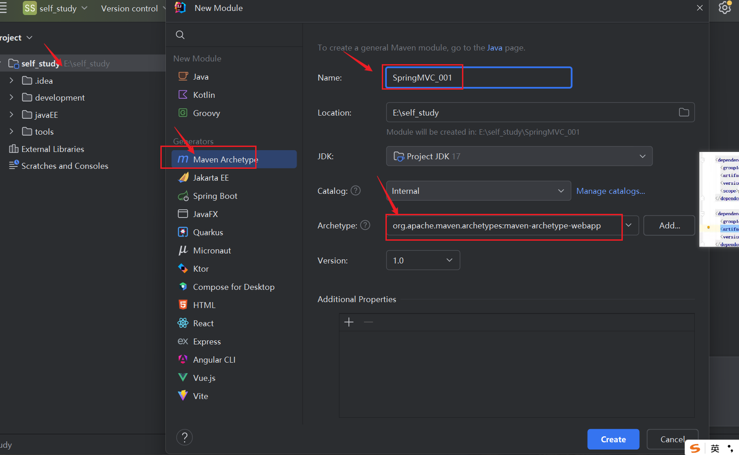This screenshot has width=739, height=455.
Task: Close the New Module dialog
Action: point(700,8)
